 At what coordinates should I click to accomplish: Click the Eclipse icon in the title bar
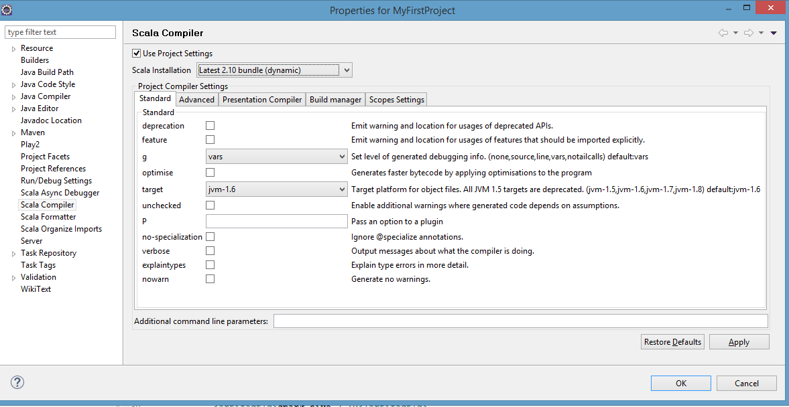tap(7, 9)
